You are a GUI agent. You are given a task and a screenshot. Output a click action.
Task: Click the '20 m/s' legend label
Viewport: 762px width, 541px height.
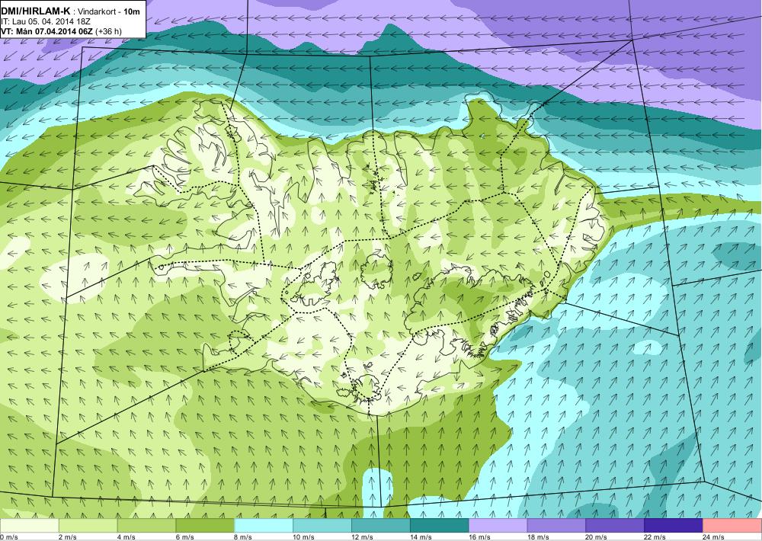(597, 537)
